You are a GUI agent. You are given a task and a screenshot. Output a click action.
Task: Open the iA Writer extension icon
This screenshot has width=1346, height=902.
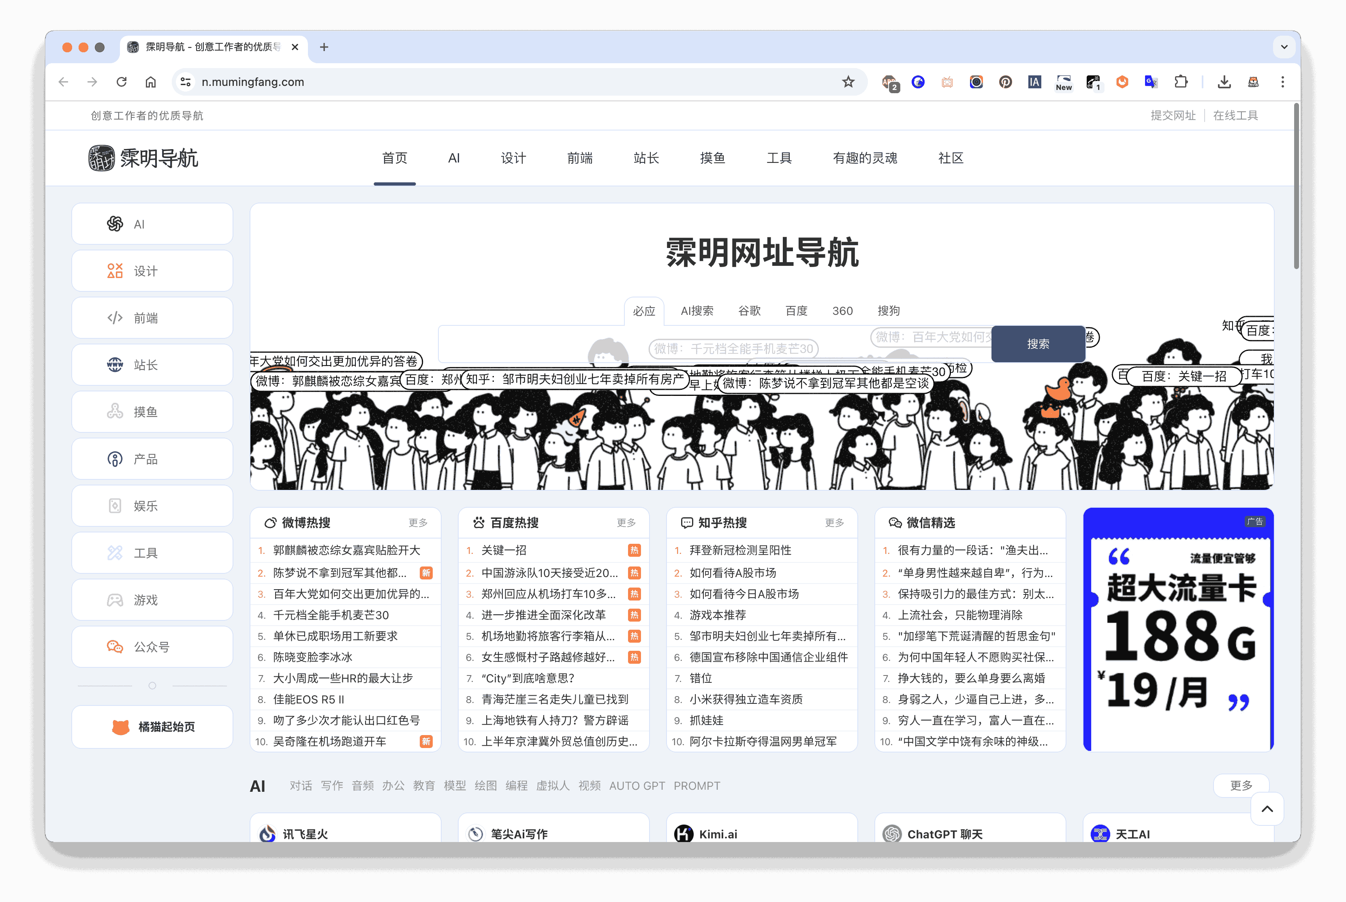1035,82
